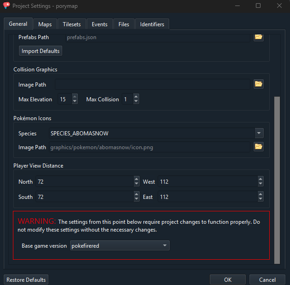Decrement the East view distance value
290x285 pixels.
coord(261,199)
